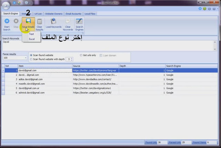Image resolution: width=221 pixels, height=148 pixels.
Task: Go to the Local Files tab
Action: click(x=90, y=14)
